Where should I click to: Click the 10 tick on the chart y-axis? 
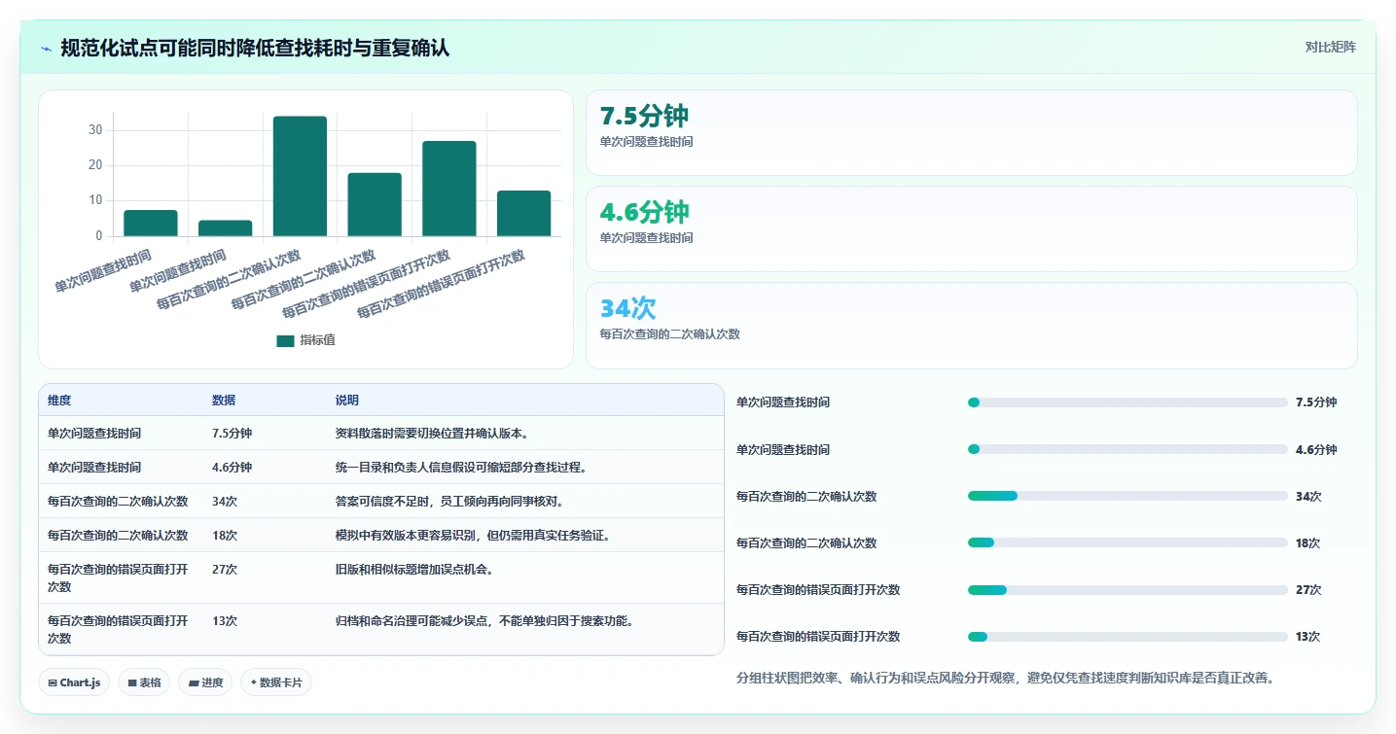[x=95, y=200]
